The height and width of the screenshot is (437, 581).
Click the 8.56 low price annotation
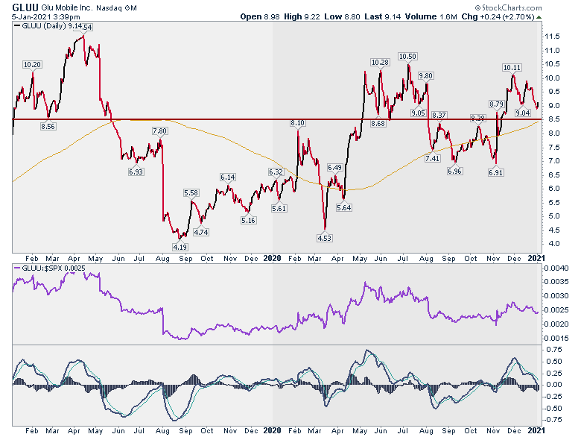coord(48,127)
